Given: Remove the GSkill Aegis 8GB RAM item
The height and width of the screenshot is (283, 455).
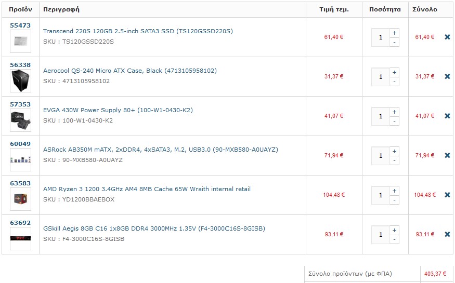Looking at the screenshot, I should [447, 234].
